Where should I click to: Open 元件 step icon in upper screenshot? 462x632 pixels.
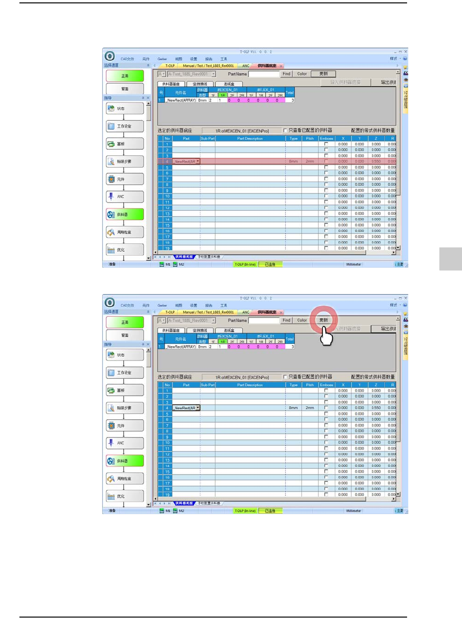(111, 179)
